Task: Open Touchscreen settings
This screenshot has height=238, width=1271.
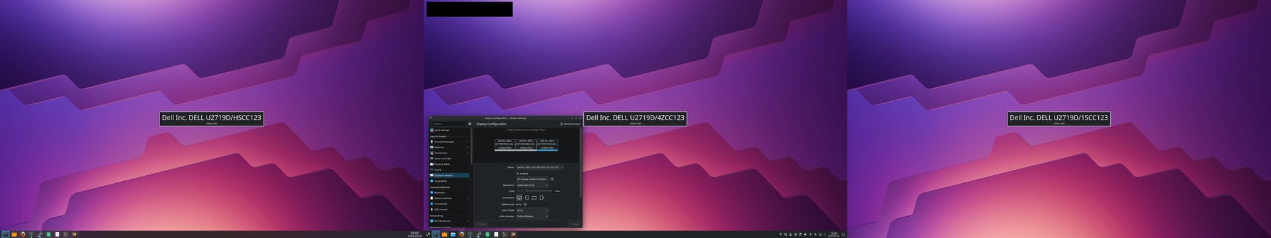Action: click(x=449, y=153)
